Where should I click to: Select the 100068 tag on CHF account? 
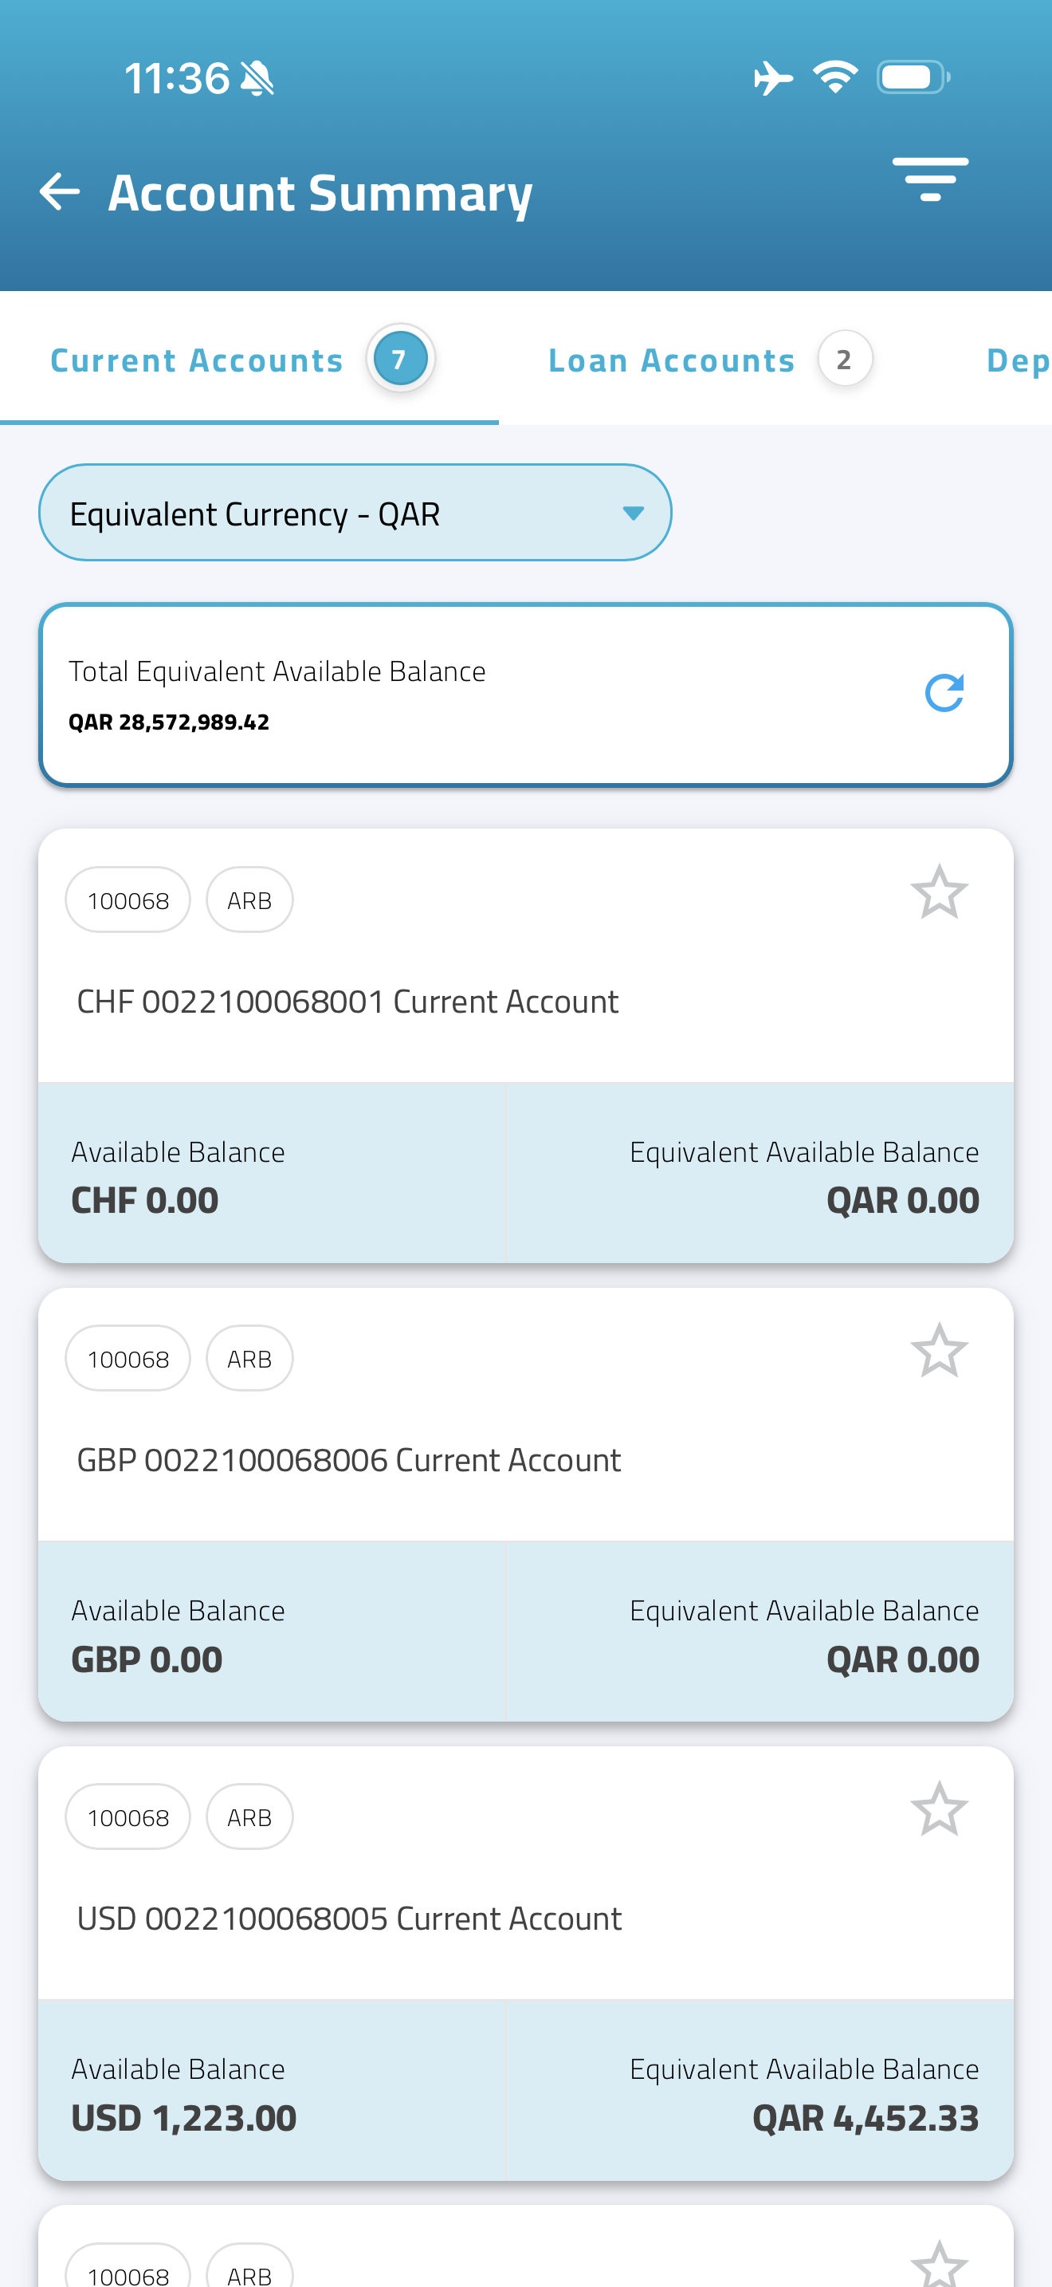[128, 900]
